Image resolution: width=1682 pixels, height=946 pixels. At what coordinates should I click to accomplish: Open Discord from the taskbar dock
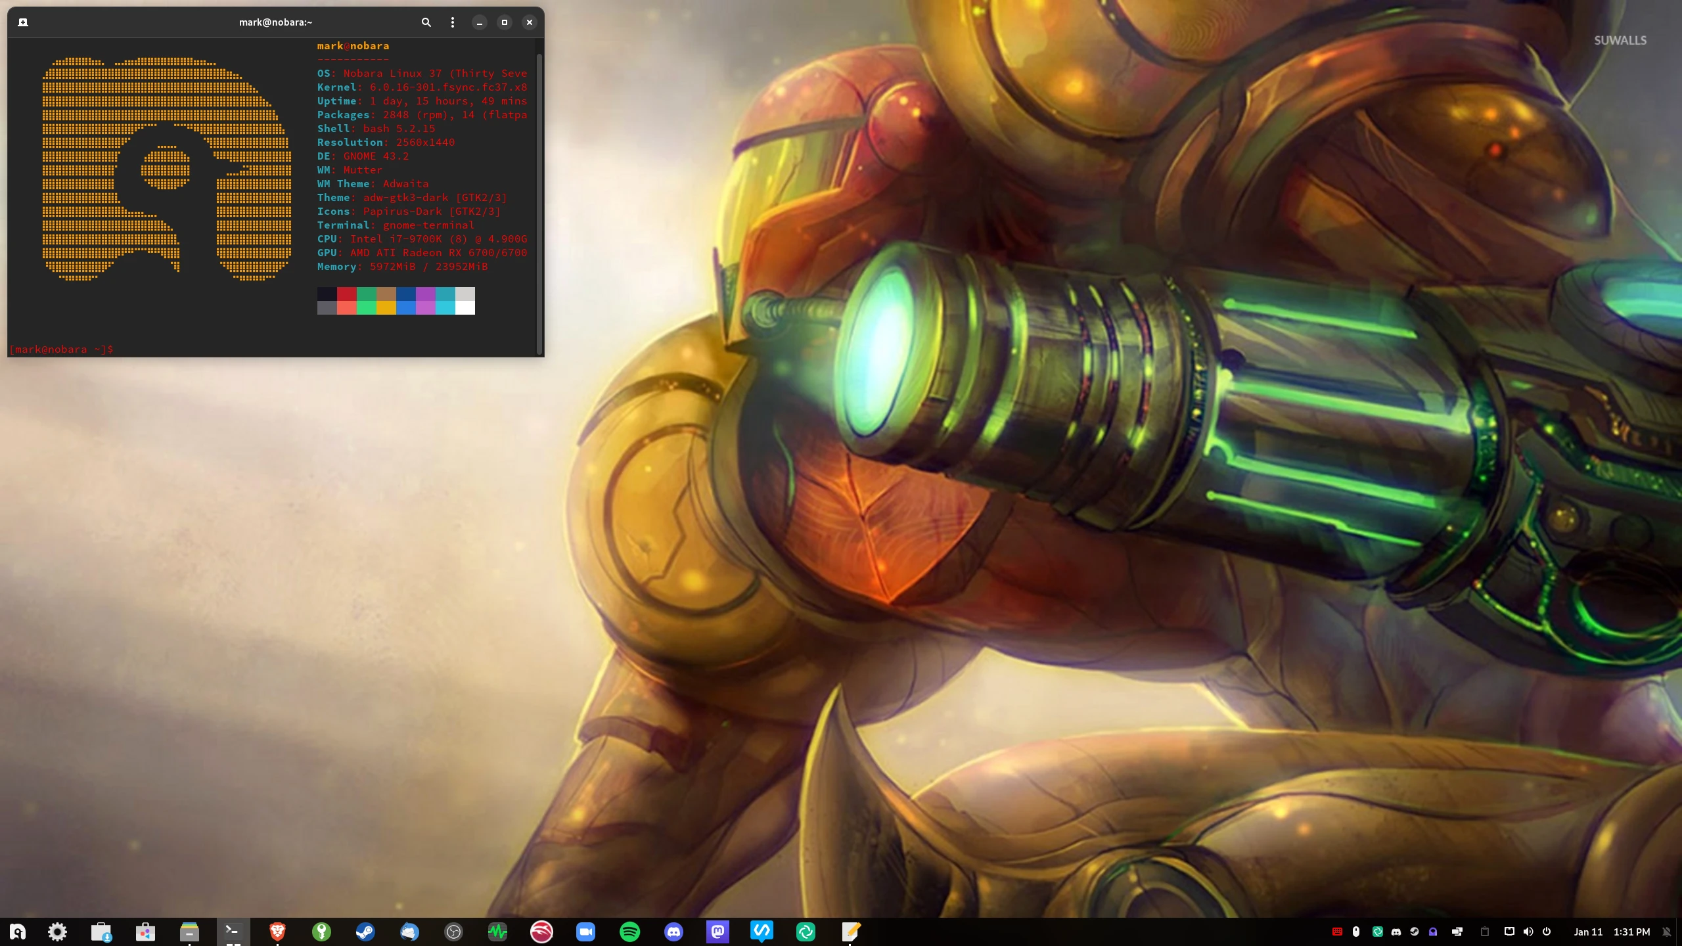[673, 932]
